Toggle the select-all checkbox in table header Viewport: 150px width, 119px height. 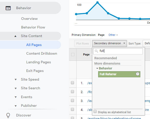(73, 54)
